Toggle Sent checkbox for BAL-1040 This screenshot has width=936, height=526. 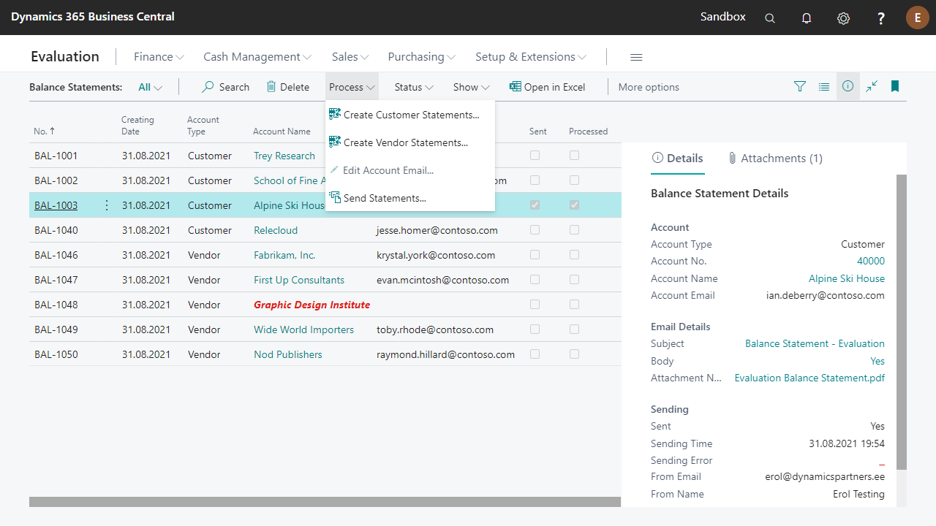click(535, 230)
